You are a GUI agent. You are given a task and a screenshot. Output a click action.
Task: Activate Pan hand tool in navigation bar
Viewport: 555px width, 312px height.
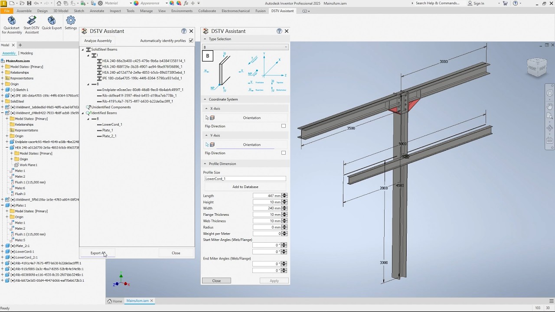(x=550, y=106)
